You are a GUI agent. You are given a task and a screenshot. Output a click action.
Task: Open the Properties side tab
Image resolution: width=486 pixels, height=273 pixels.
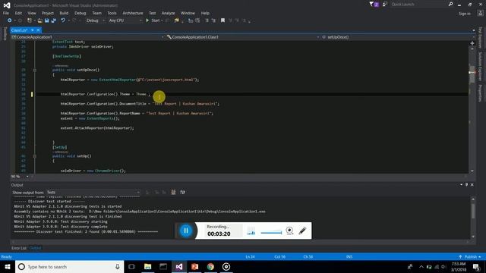click(480, 93)
